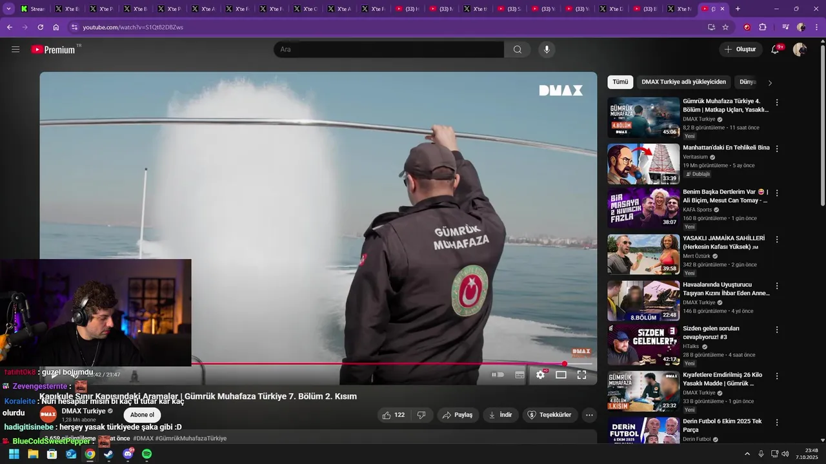Open Windows Start menu
Viewport: 826px width, 464px height.
14,454
